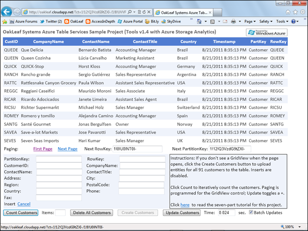Select the 'Rattlesnake Canyon Grocery' cell
Viewport: 308px width, 231px height.
pyautogui.click(x=48, y=83)
